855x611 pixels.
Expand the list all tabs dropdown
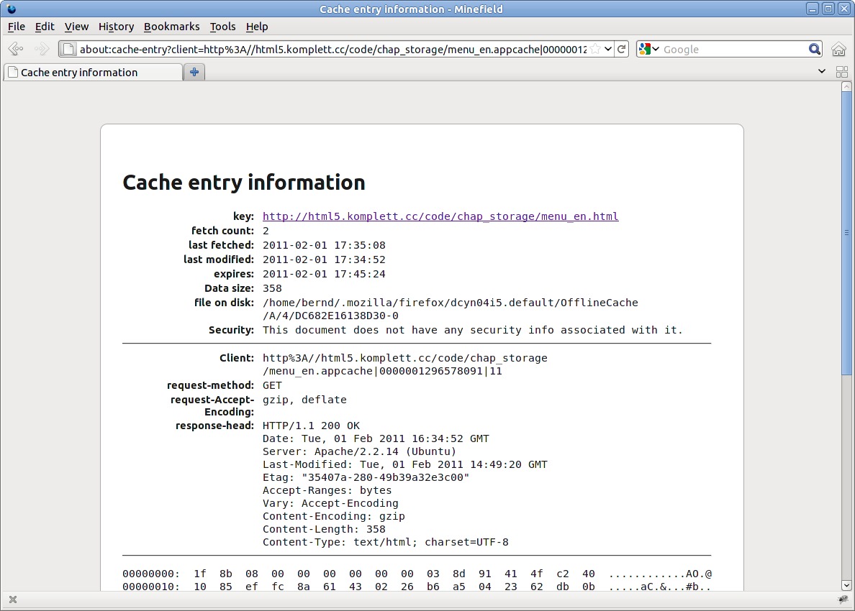(822, 72)
